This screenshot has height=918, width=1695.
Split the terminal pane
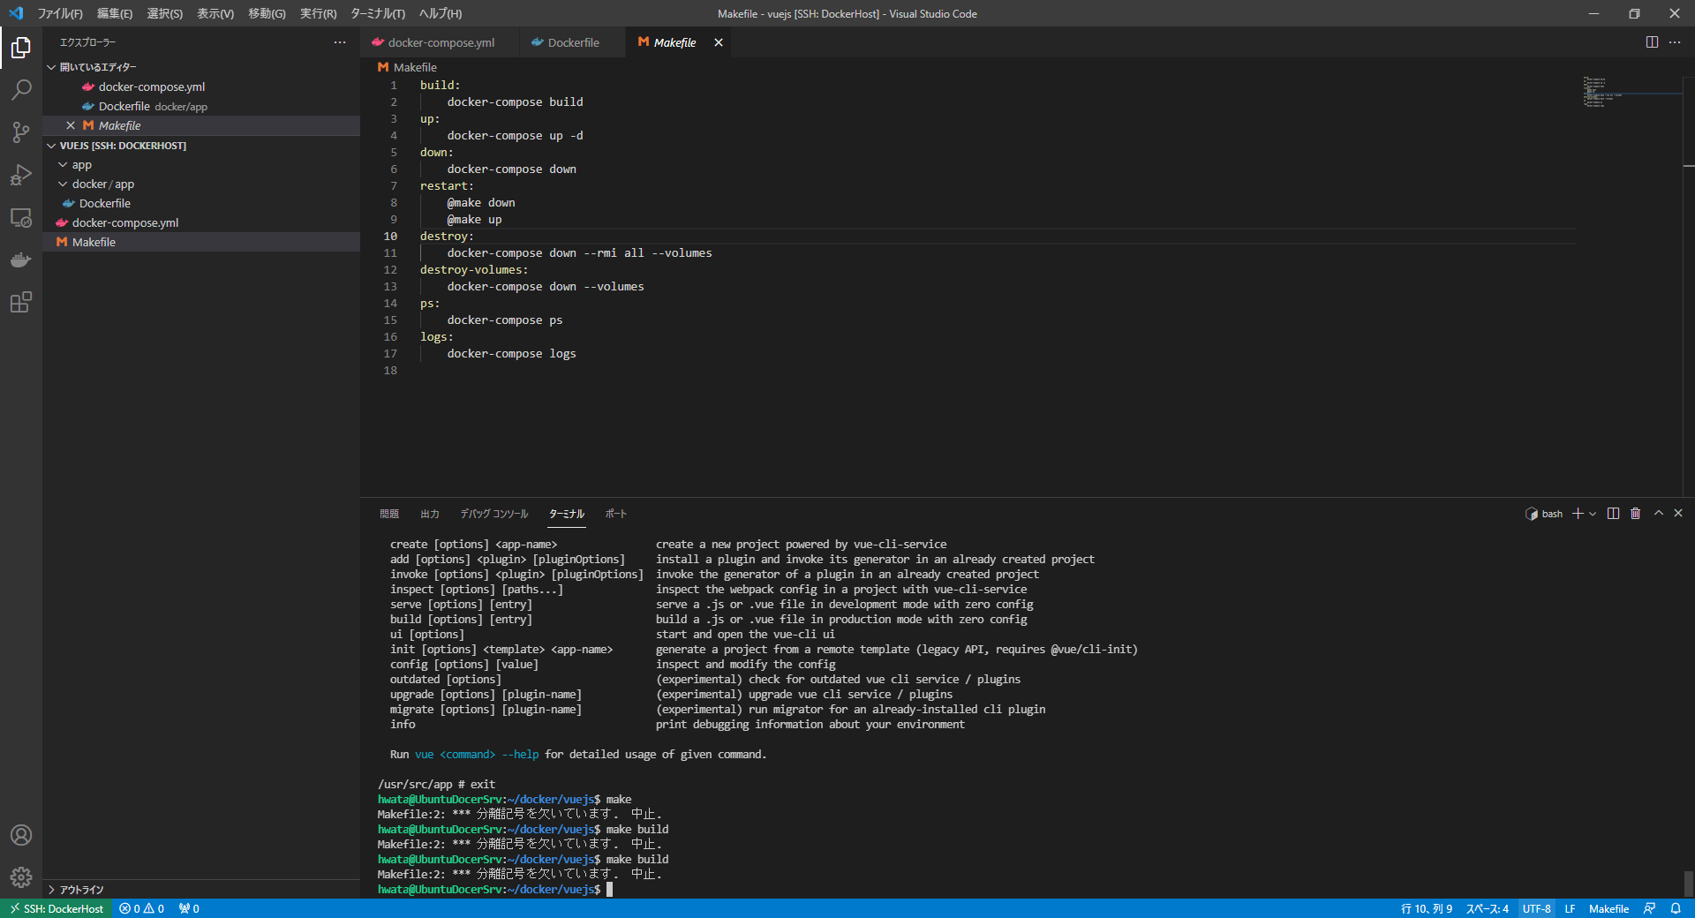click(1613, 514)
